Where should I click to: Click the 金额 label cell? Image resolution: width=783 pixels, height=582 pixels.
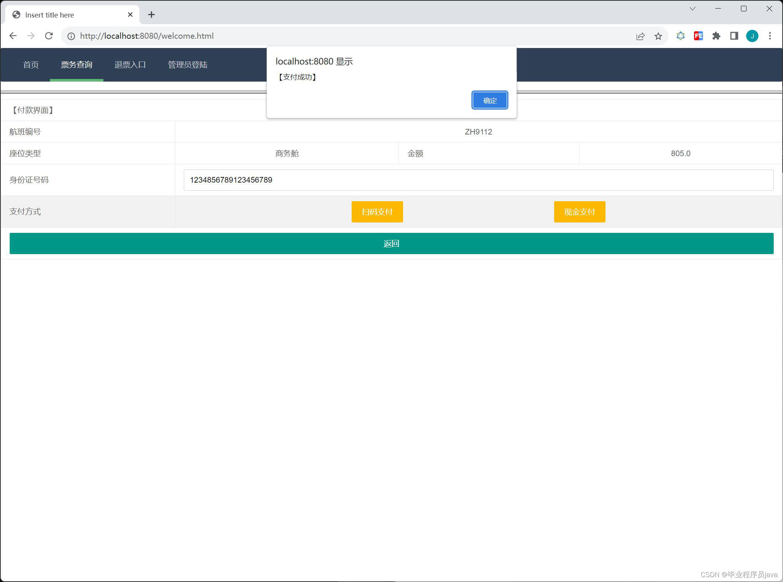pos(489,154)
